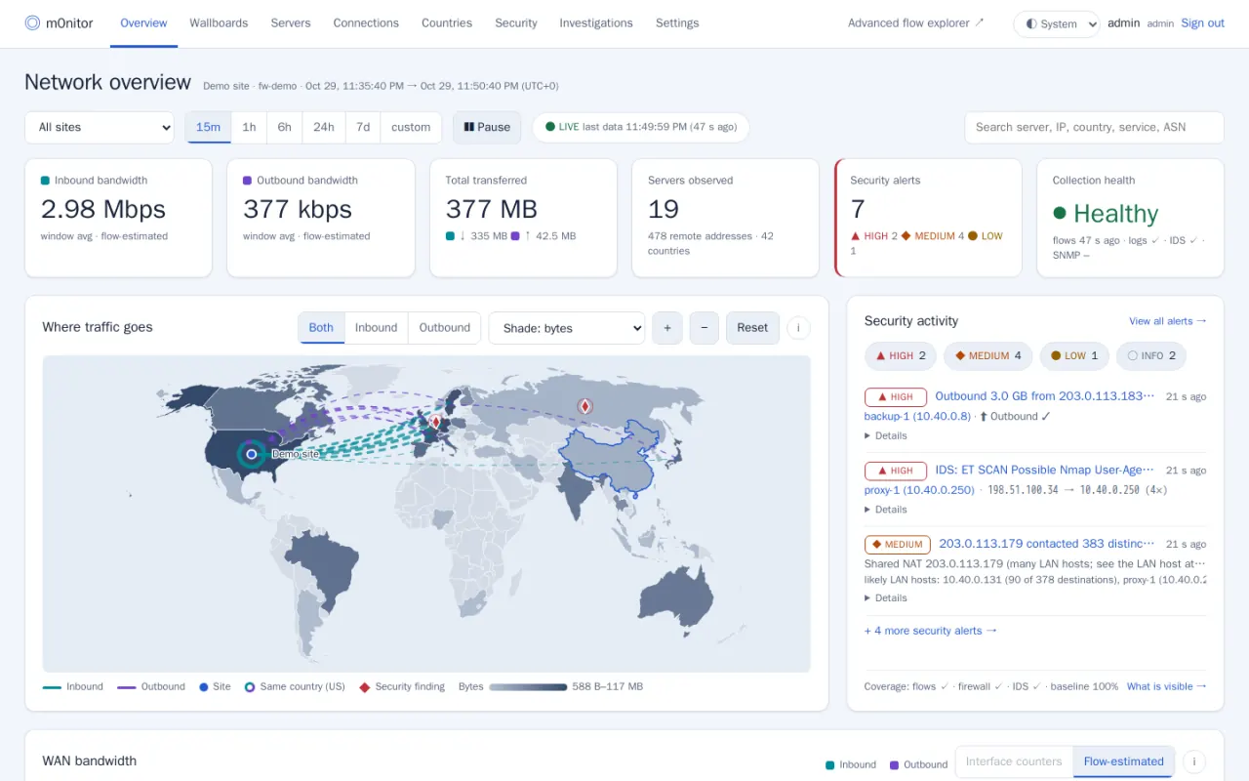Show Both traffic directions on map
Image resolution: width=1249 pixels, height=781 pixels.
point(321,328)
